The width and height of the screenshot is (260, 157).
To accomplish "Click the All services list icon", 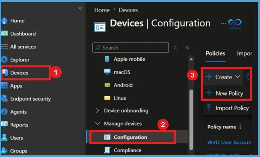I will [4, 47].
